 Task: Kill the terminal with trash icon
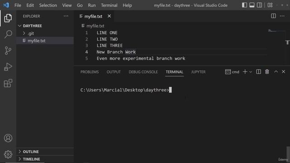tap(267, 72)
